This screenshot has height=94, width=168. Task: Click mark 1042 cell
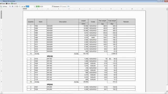41,70
